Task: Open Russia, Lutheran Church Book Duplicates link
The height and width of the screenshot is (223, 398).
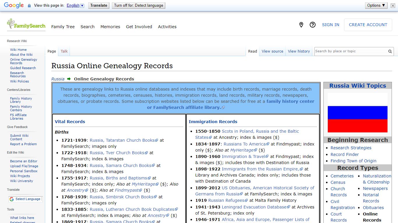Action: [134, 209]
